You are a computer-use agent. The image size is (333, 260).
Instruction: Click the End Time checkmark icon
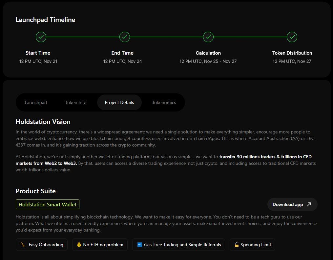click(125, 37)
